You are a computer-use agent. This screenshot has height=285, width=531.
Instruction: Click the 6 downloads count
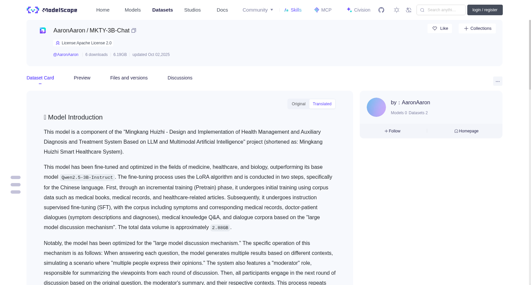97,55
